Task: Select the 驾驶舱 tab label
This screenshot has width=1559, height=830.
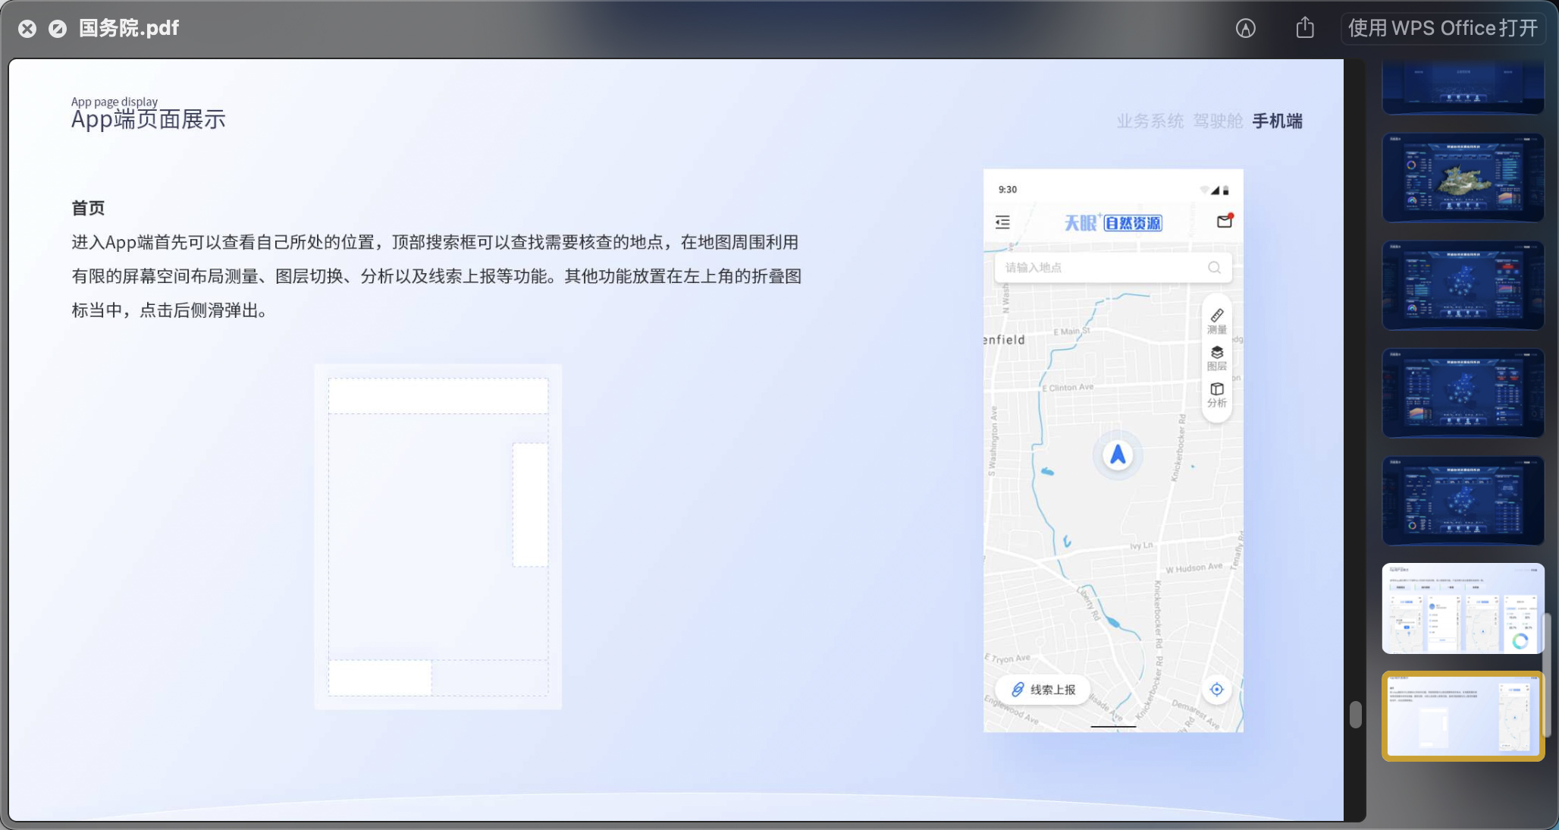Action: click(1218, 121)
